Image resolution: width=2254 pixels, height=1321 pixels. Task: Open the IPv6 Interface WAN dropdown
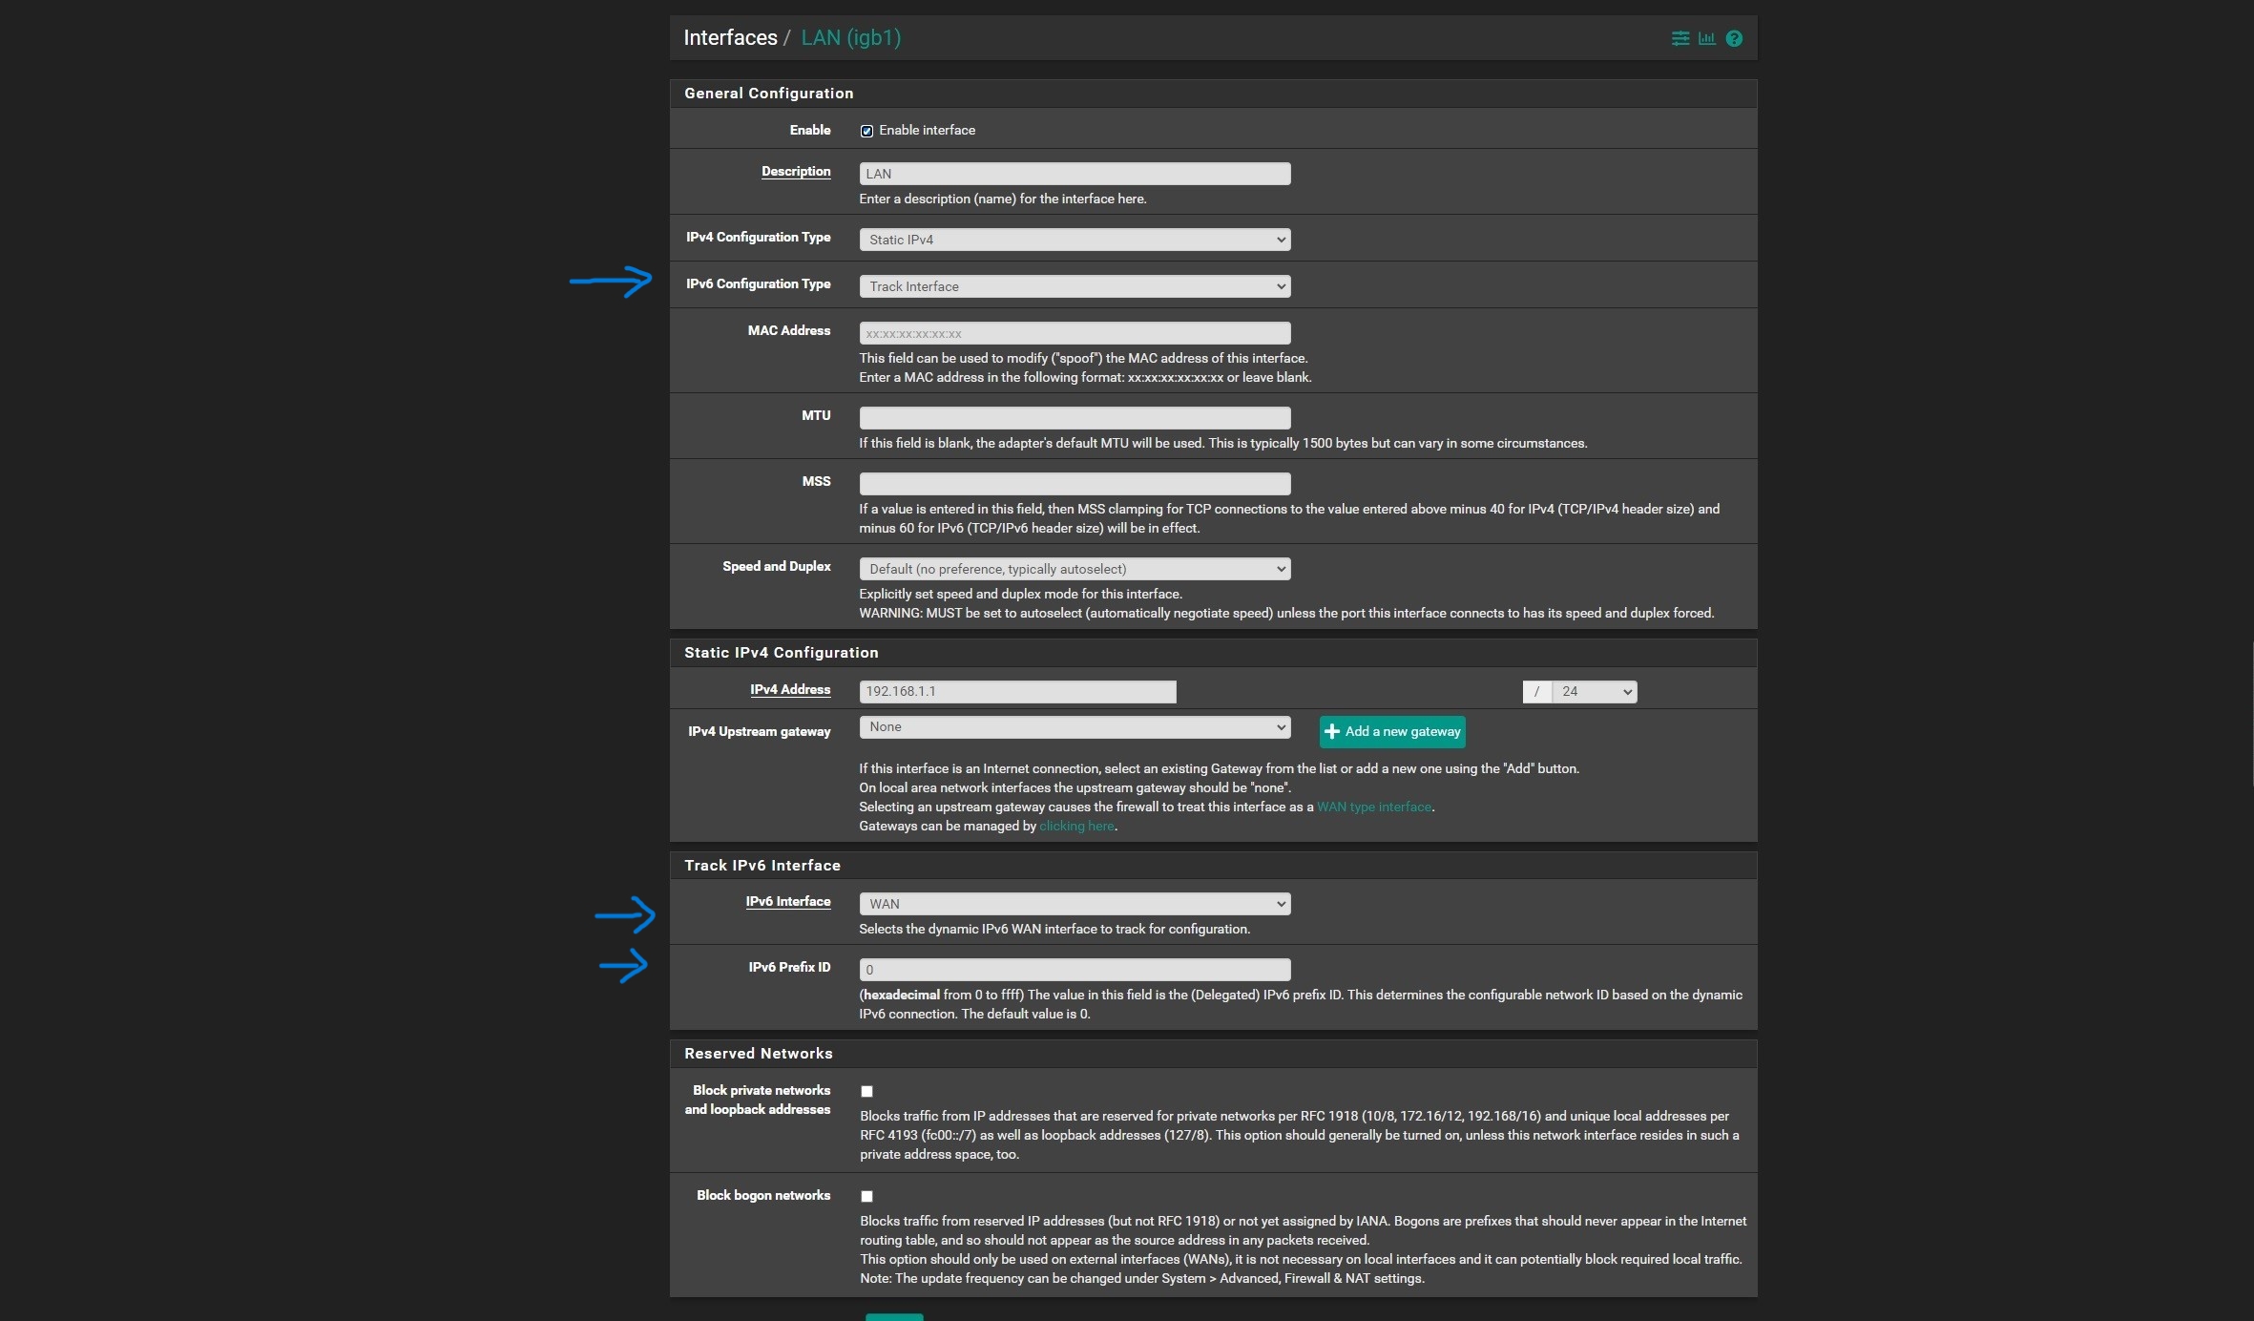[1074, 904]
